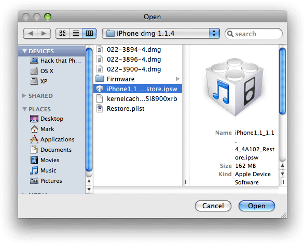Click the sidebar scrollbar thumb

[x=89, y=109]
